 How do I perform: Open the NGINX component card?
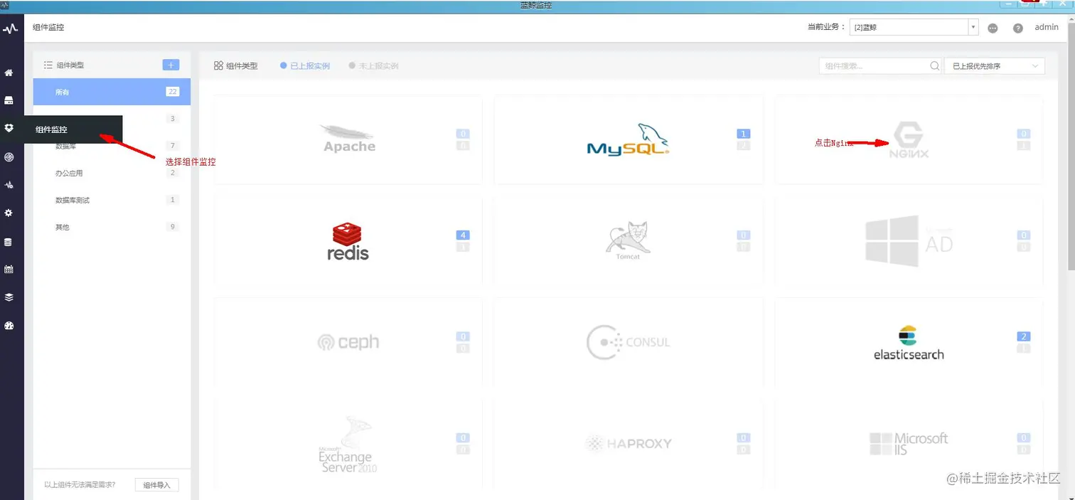point(909,139)
